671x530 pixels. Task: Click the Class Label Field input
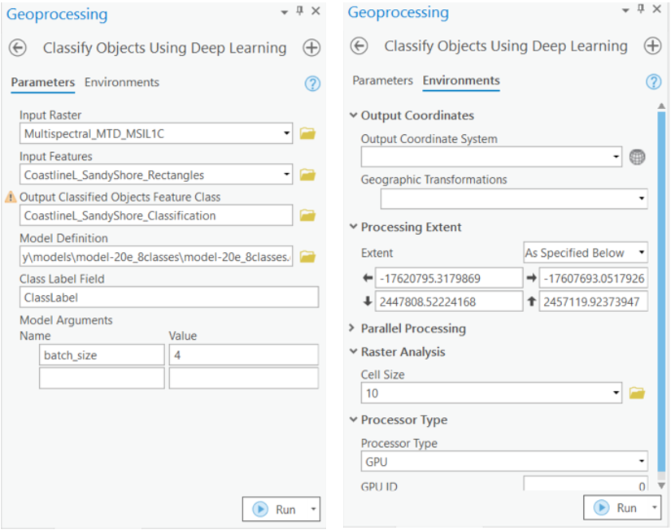[169, 298]
